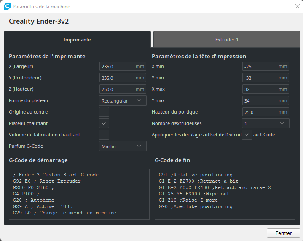The height and width of the screenshot is (241, 303).
Task: Click the Creality Ender-3v2 heading
Action: pos(39,21)
